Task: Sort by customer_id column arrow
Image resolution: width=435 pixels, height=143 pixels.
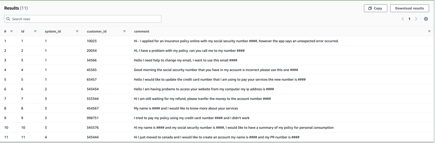Action: tap(124, 31)
